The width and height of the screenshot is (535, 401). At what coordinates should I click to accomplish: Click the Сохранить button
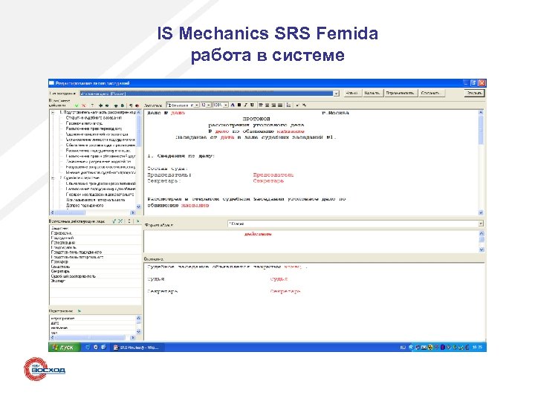[432, 93]
